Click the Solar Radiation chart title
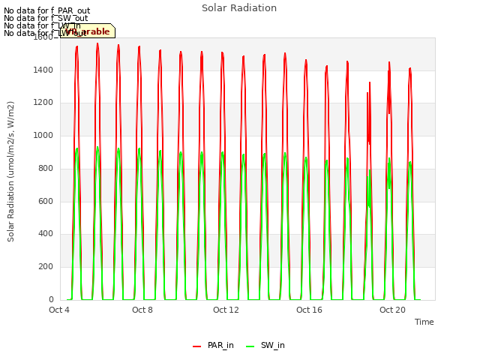This screenshot has height=360, width=480. pos(239,8)
